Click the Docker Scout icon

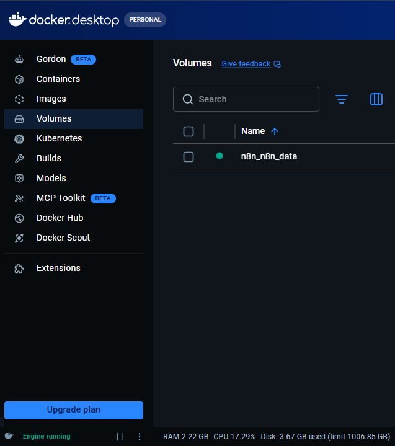point(19,238)
